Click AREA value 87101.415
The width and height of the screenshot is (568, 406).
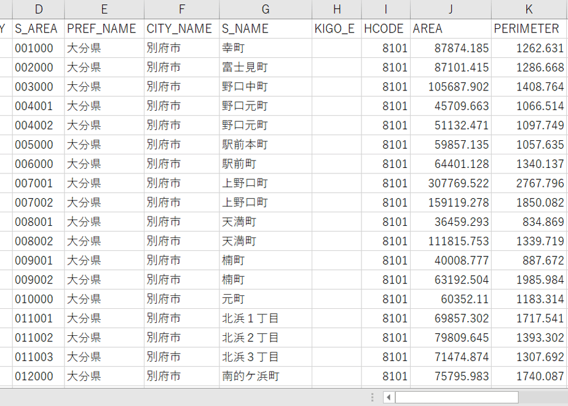[451, 68]
